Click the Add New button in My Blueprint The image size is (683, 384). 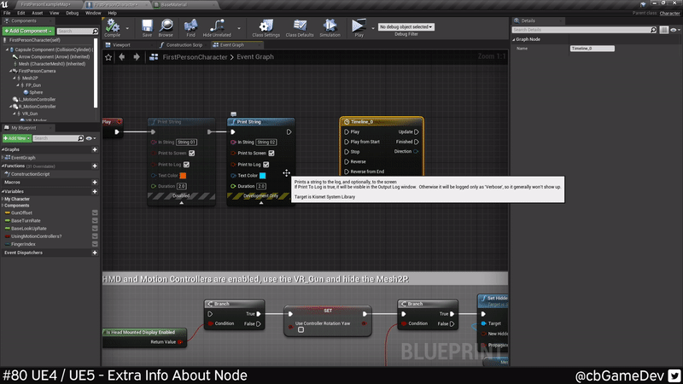click(16, 138)
